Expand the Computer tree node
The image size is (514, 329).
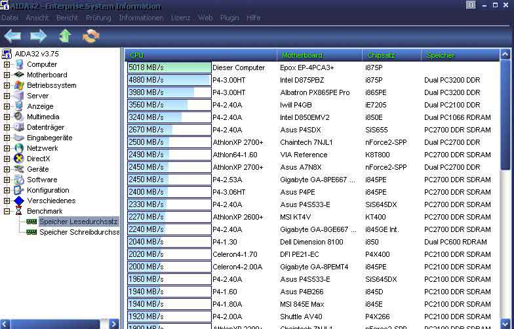click(x=7, y=64)
